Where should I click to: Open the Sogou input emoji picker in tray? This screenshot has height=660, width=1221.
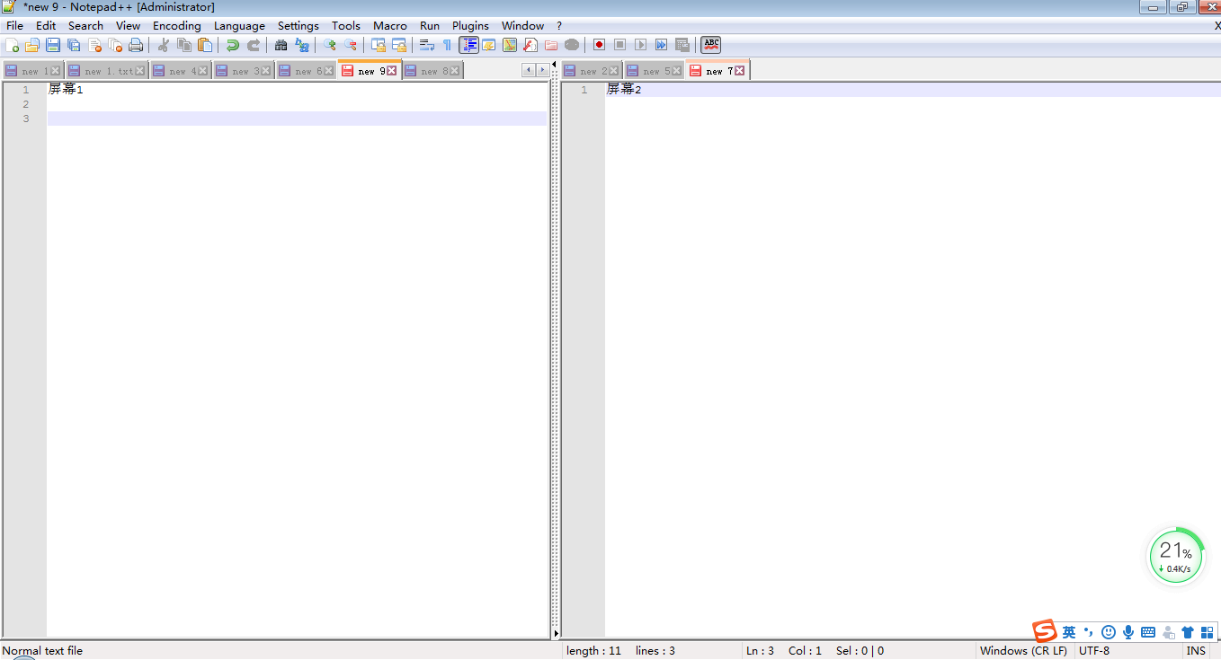click(1108, 632)
